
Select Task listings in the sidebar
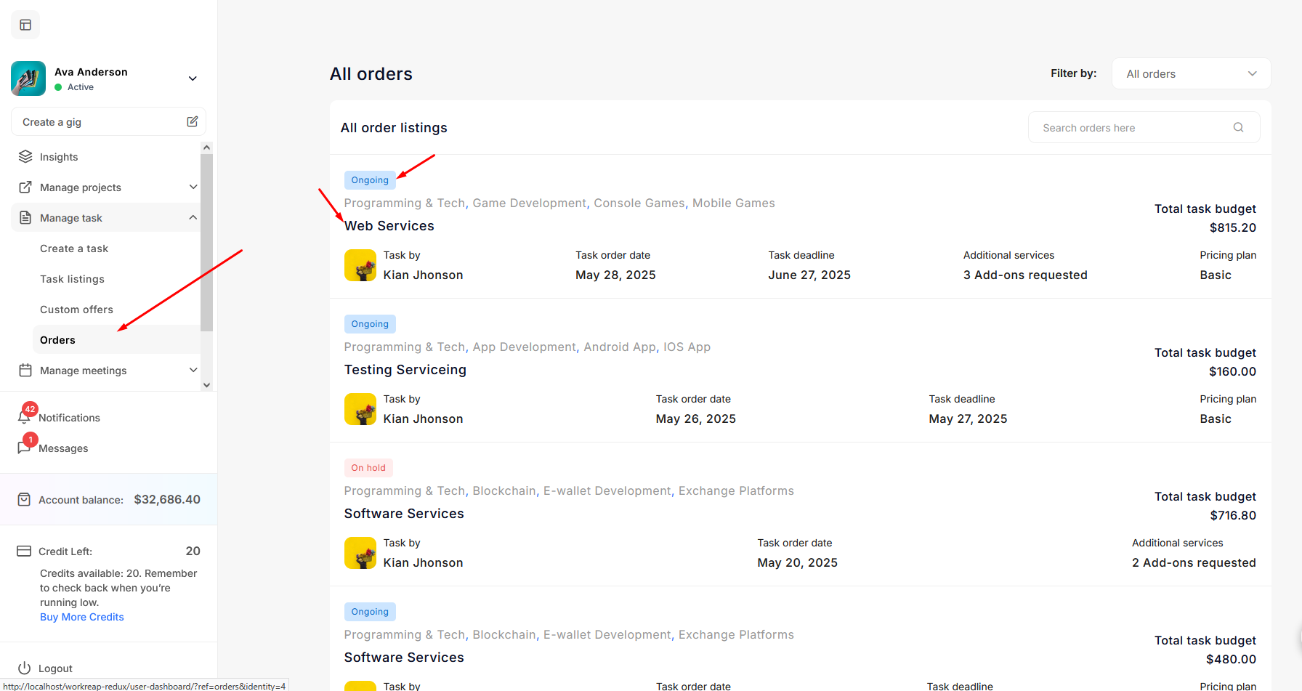72,279
